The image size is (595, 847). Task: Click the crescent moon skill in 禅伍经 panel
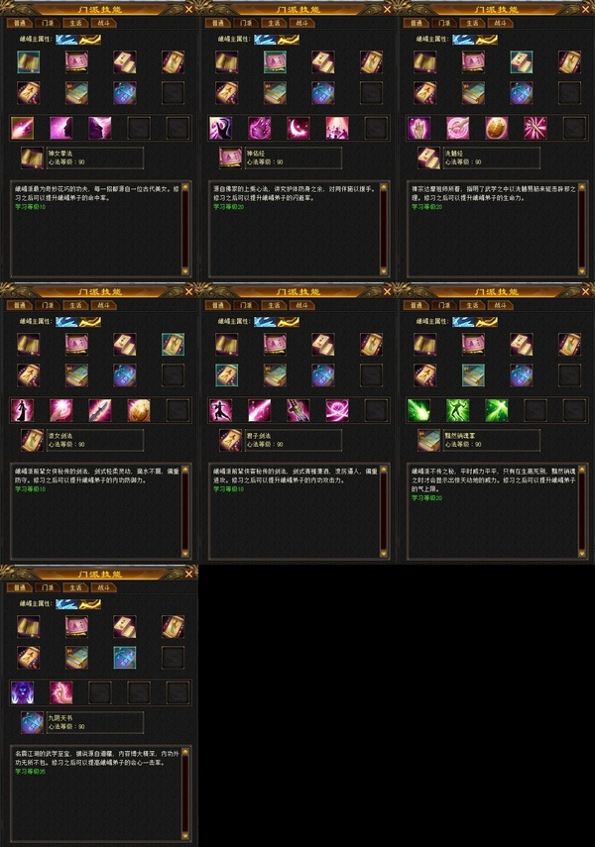[298, 128]
